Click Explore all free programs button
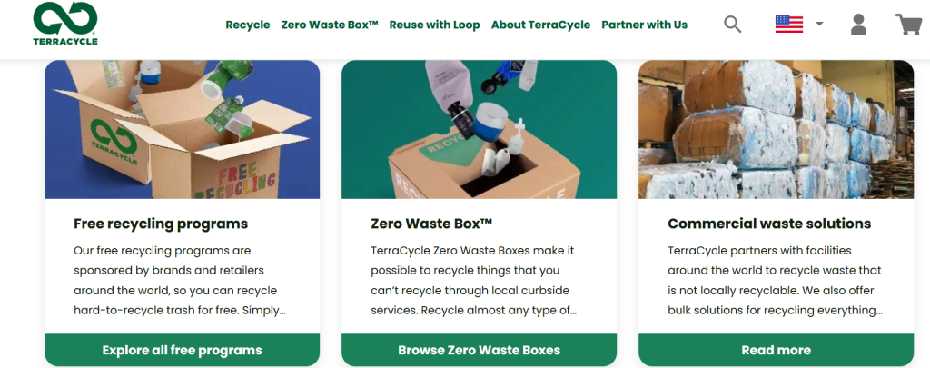The width and height of the screenshot is (930, 368). pos(182,350)
